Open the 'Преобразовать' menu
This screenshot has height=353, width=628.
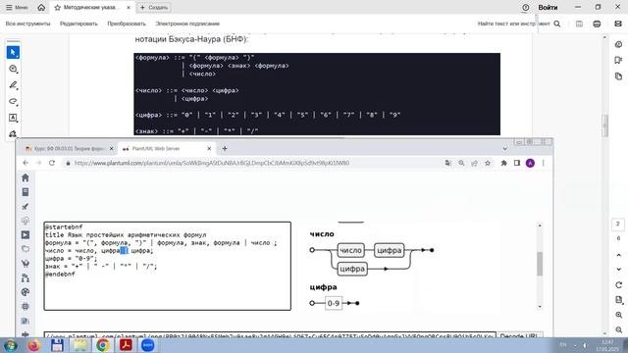[x=127, y=24]
